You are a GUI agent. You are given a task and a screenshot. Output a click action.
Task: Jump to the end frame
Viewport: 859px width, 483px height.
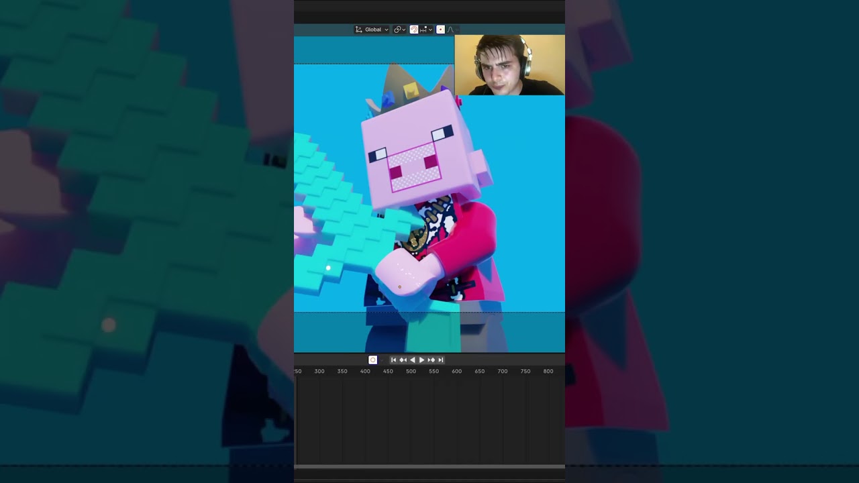coord(441,360)
